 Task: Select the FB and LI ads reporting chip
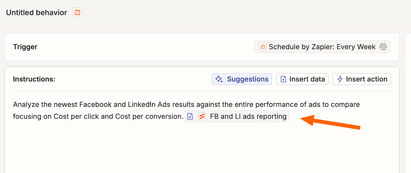[x=248, y=117]
